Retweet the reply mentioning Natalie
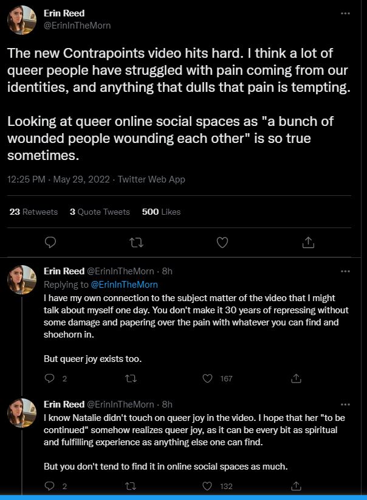 coord(129,486)
